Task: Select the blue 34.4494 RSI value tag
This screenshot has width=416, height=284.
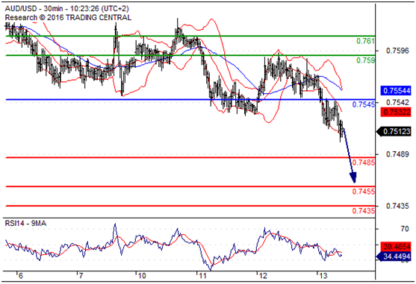Action: 394,256
